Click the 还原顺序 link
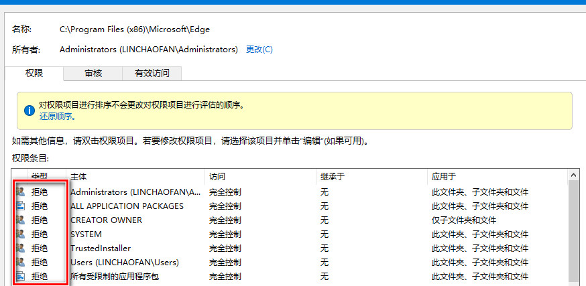The height and width of the screenshot is (286, 586). [57, 116]
